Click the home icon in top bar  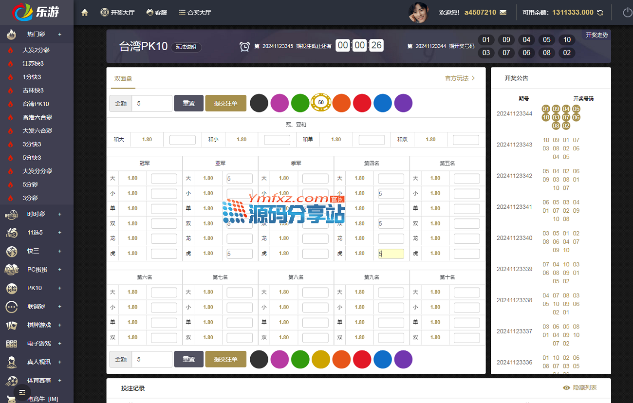(x=85, y=13)
